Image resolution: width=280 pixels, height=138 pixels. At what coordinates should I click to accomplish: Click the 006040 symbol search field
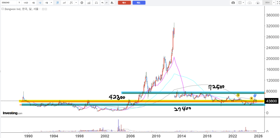coord(9,3)
